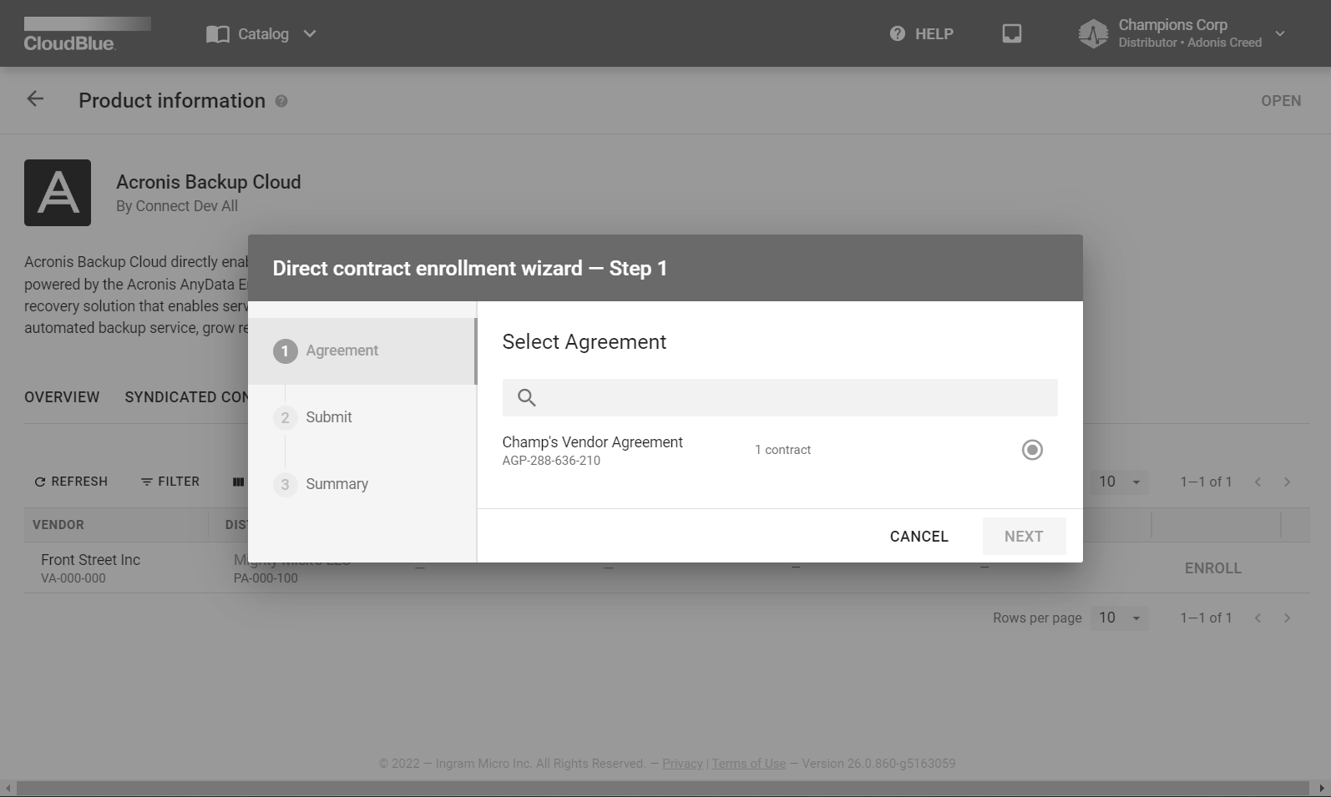Click NEXT in the enrollment wizard

1024,537
